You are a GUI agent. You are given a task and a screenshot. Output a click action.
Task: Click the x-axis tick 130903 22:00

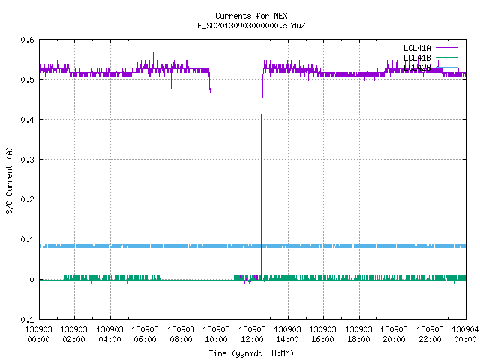[430, 334]
